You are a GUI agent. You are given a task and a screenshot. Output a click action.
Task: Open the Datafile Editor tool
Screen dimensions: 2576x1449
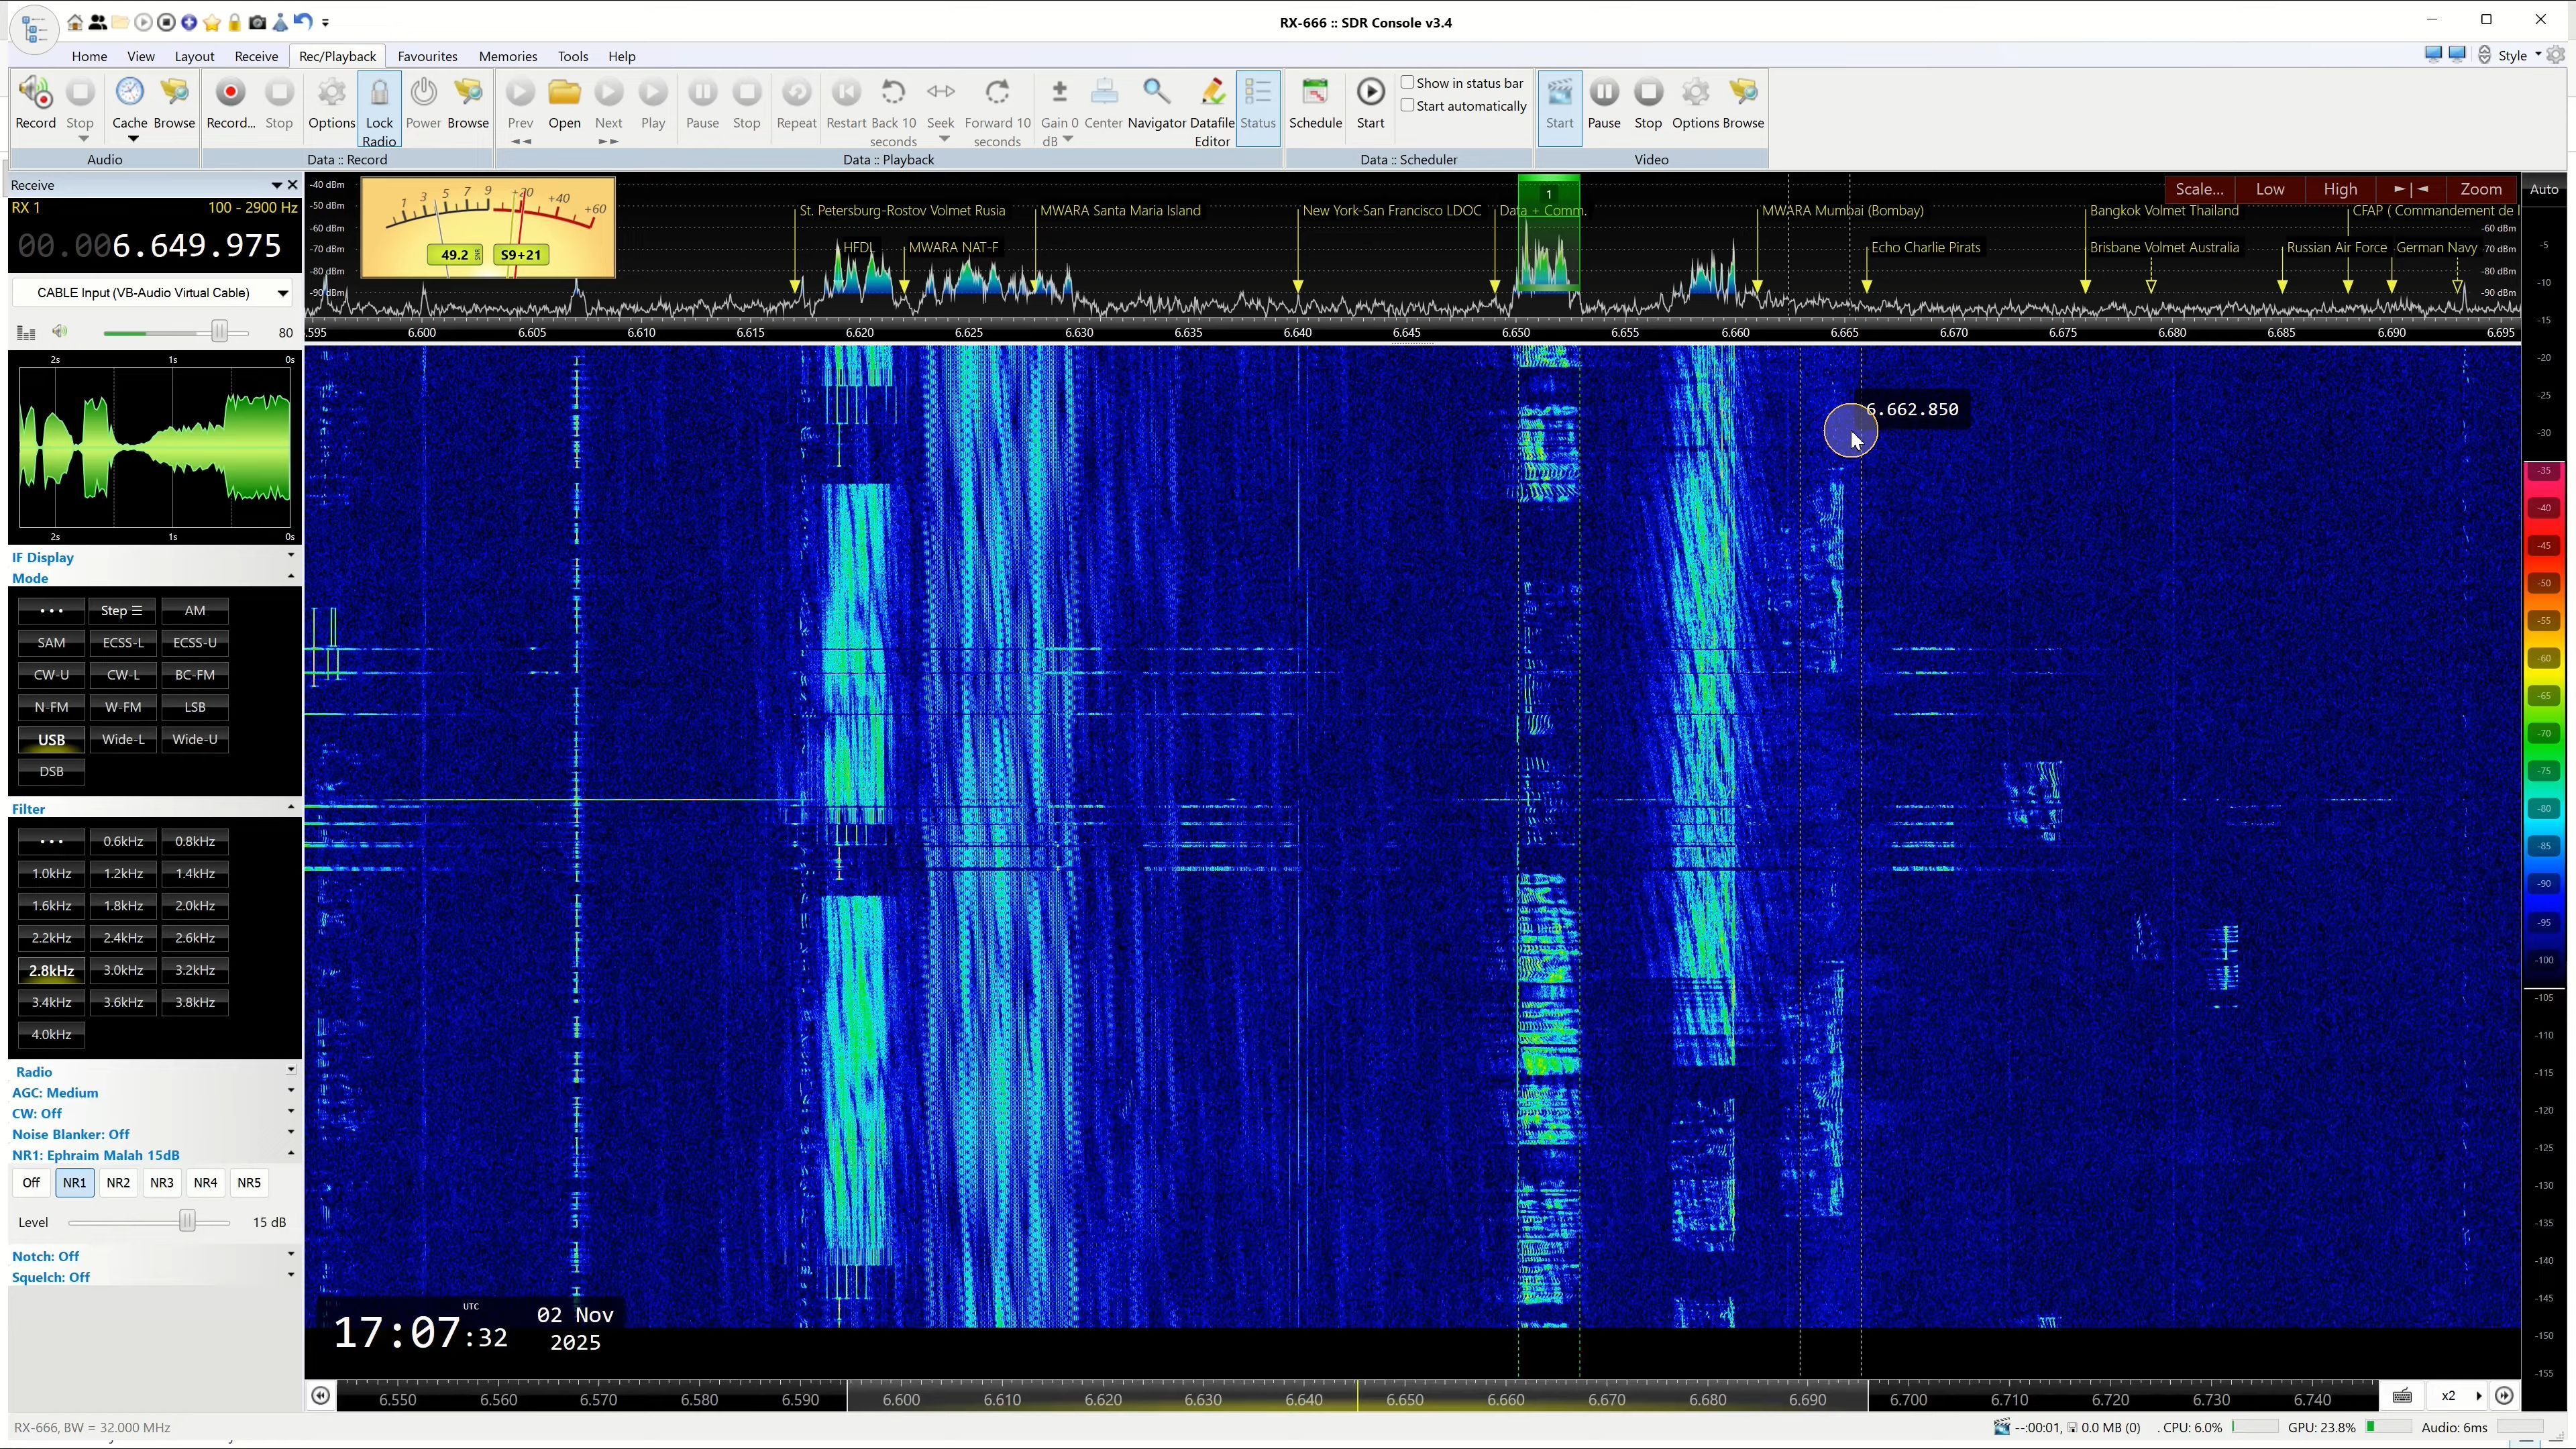coord(1212,94)
